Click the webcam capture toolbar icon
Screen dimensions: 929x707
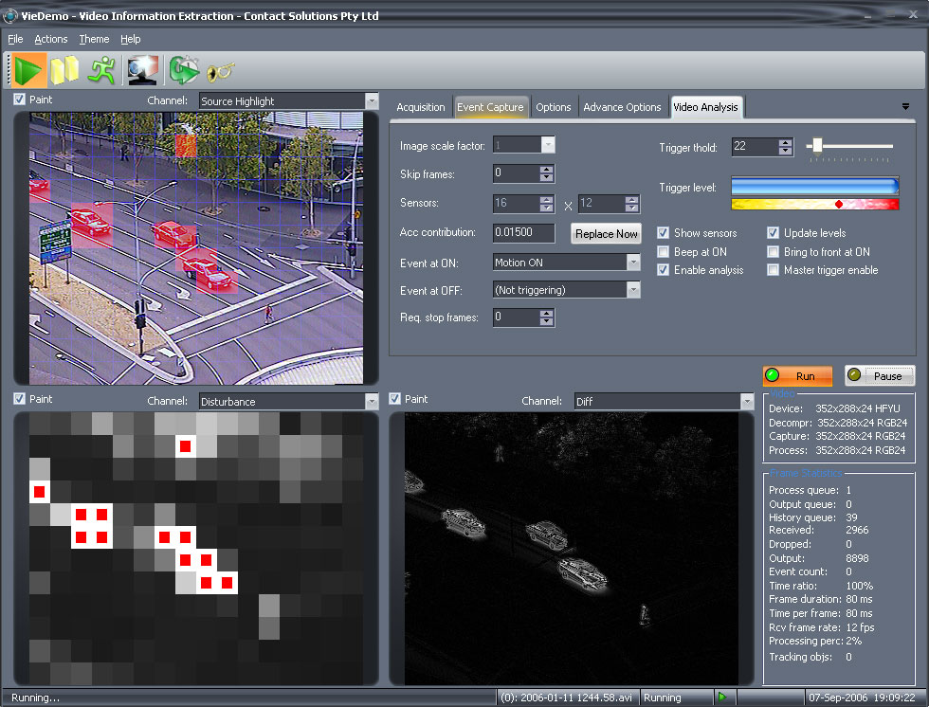click(141, 70)
